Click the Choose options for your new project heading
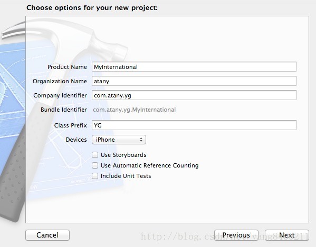 92,8
